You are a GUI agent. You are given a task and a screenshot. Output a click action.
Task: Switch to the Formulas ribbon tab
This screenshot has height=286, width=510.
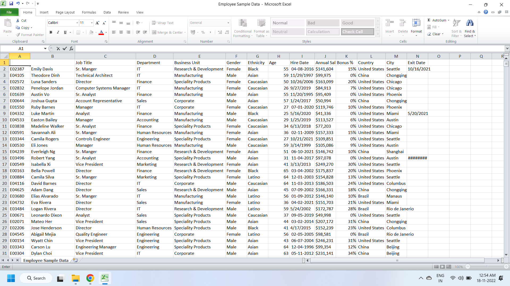coord(89,12)
